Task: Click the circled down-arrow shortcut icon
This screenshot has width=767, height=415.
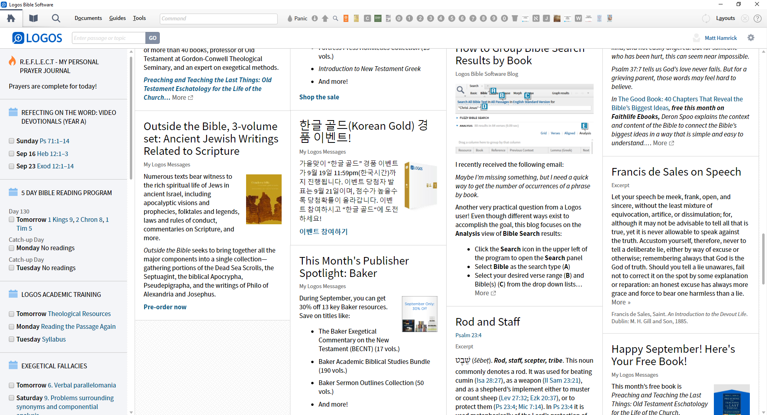Action: click(x=315, y=18)
